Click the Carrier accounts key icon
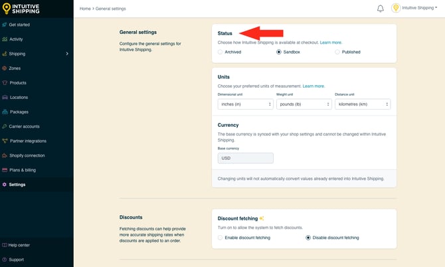 [4, 126]
